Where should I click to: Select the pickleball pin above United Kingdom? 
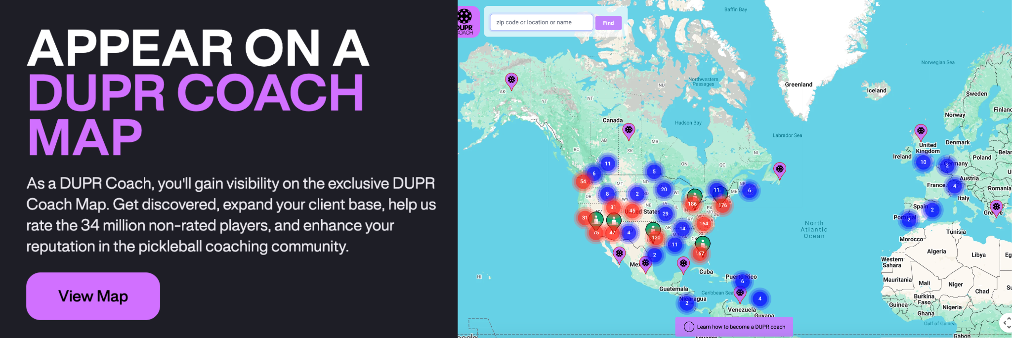coord(921,132)
